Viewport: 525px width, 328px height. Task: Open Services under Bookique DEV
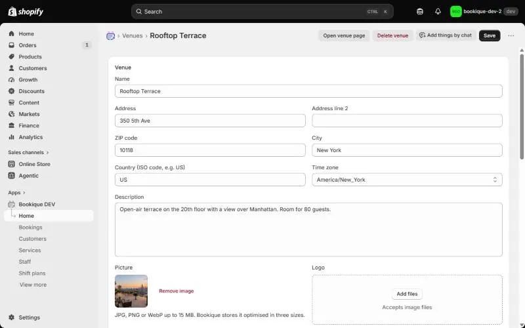[30, 250]
